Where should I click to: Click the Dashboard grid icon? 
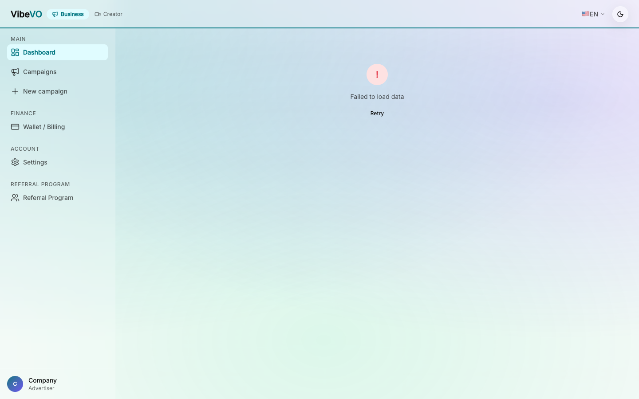tap(15, 52)
